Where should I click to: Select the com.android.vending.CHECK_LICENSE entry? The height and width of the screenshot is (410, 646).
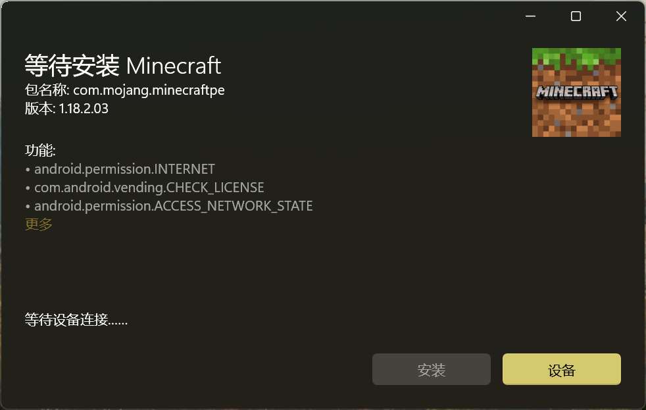149,188
